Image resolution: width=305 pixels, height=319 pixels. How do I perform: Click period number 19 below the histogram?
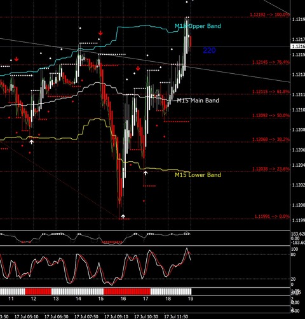191,299
